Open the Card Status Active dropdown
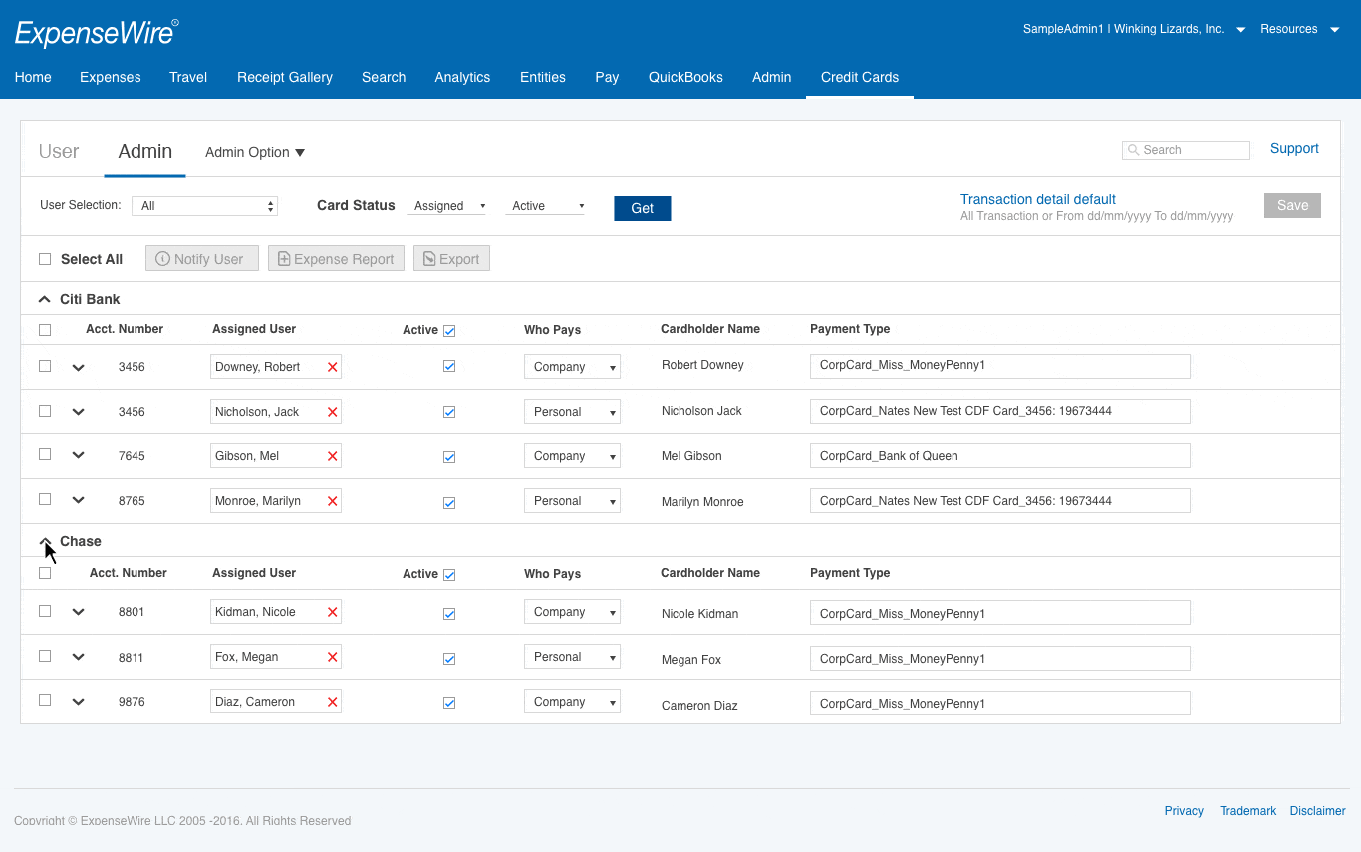 coord(545,206)
